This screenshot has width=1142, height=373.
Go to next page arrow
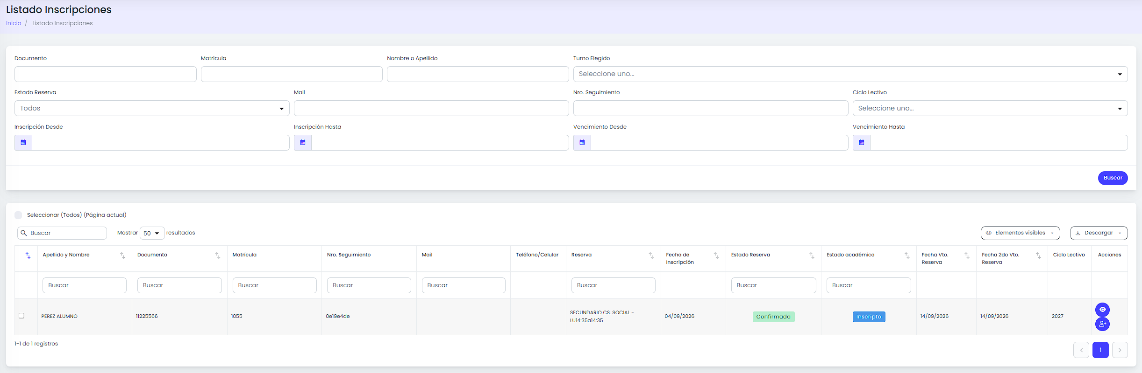click(1120, 350)
